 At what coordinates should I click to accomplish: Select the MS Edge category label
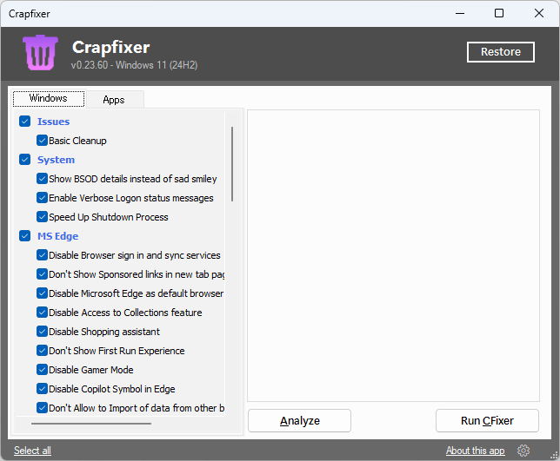point(58,236)
